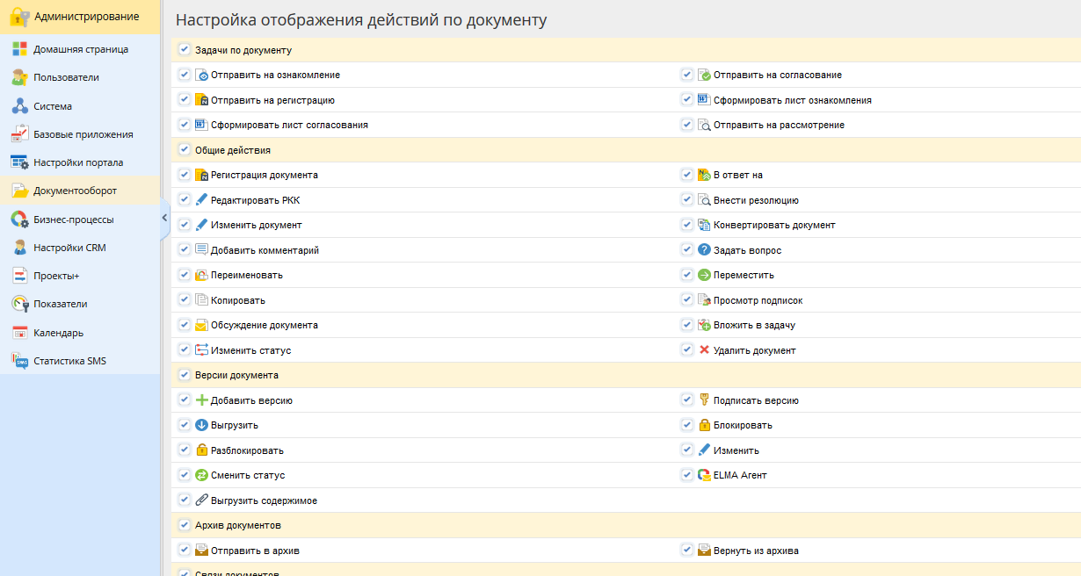This screenshot has height=576, width=1081.
Task: Click the green plus Добавить версию icon
Action: pos(201,400)
